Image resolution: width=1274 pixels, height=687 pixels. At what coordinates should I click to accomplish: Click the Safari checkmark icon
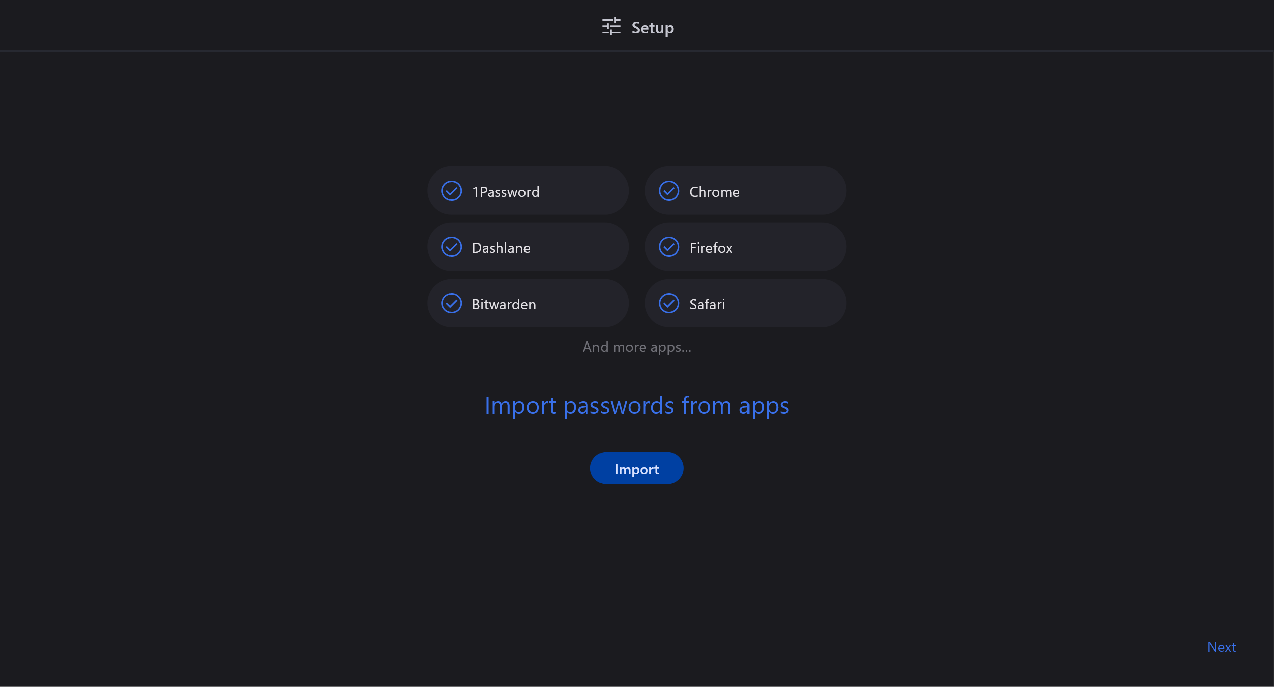click(669, 304)
